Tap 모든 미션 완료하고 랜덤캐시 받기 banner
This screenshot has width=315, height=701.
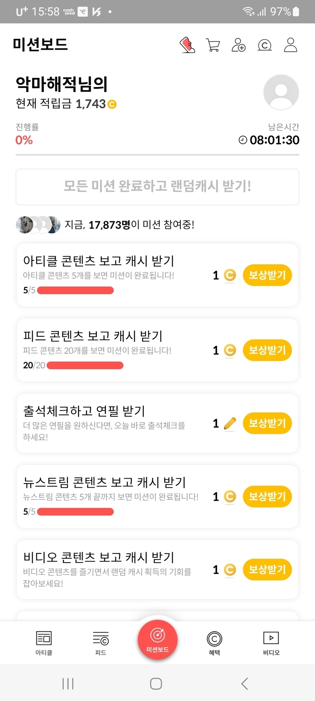[x=157, y=187]
